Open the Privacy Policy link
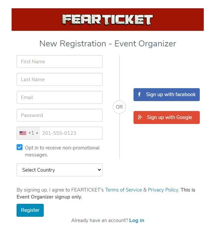Screen dimensions: 218x232 click(163, 190)
